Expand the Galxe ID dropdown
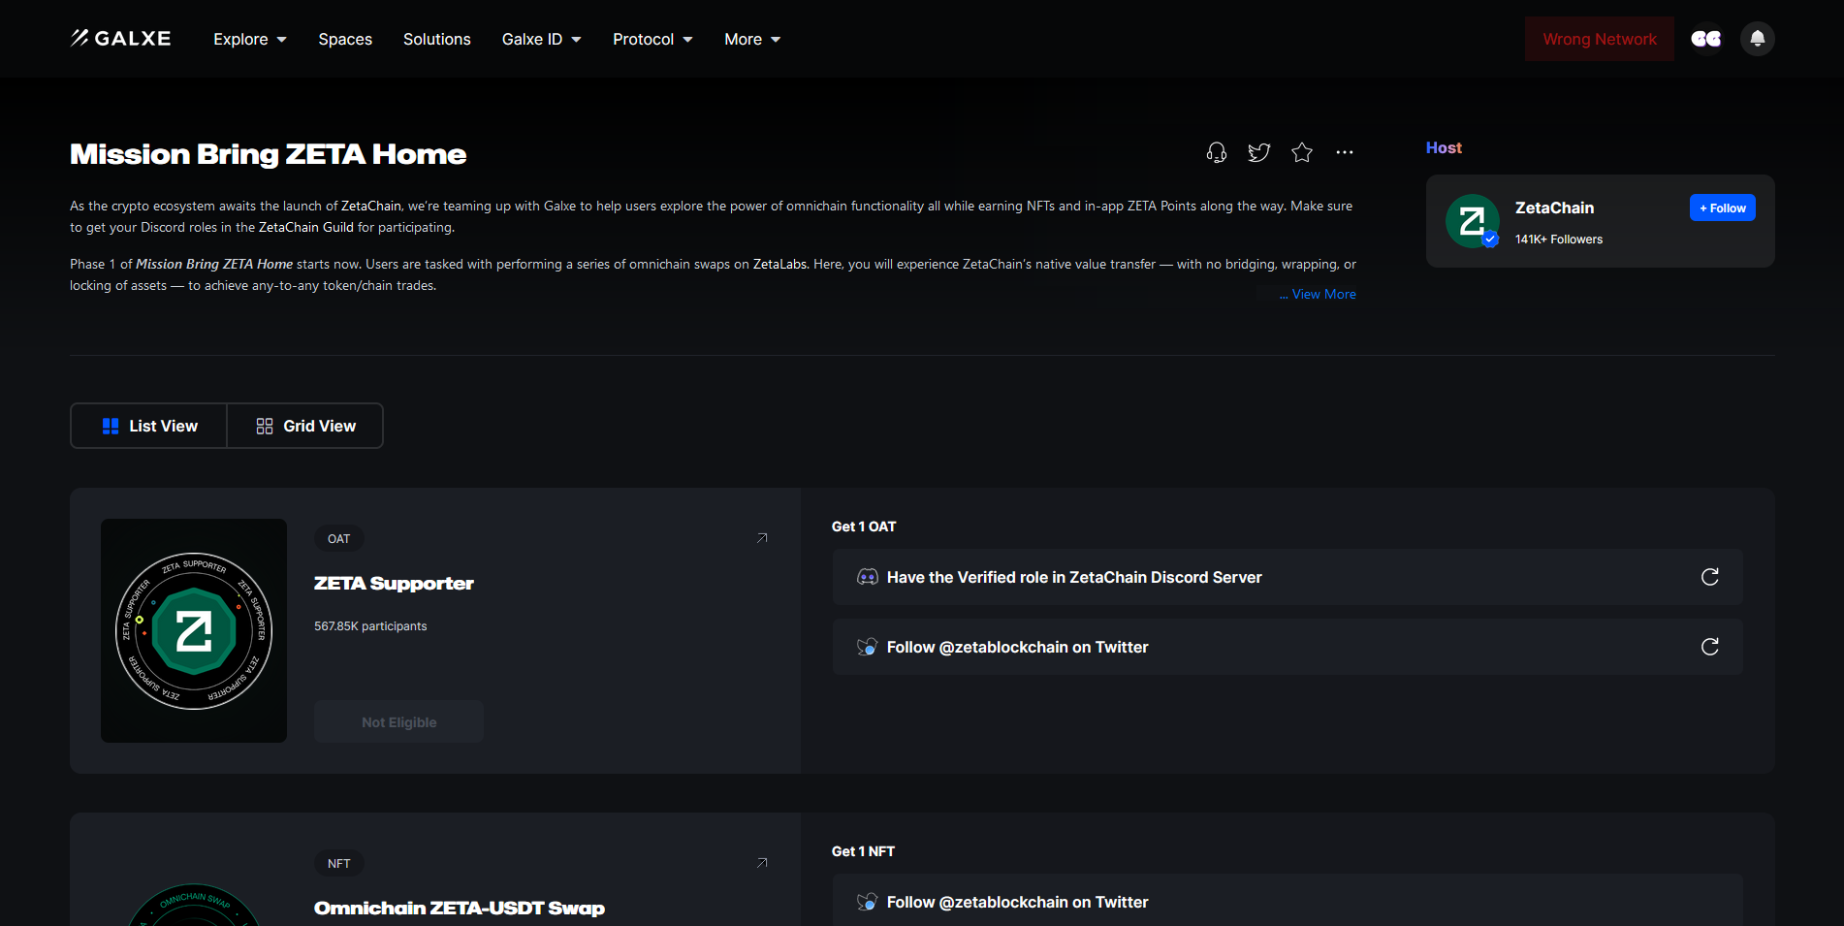Image resolution: width=1844 pixels, height=926 pixels. tap(541, 39)
